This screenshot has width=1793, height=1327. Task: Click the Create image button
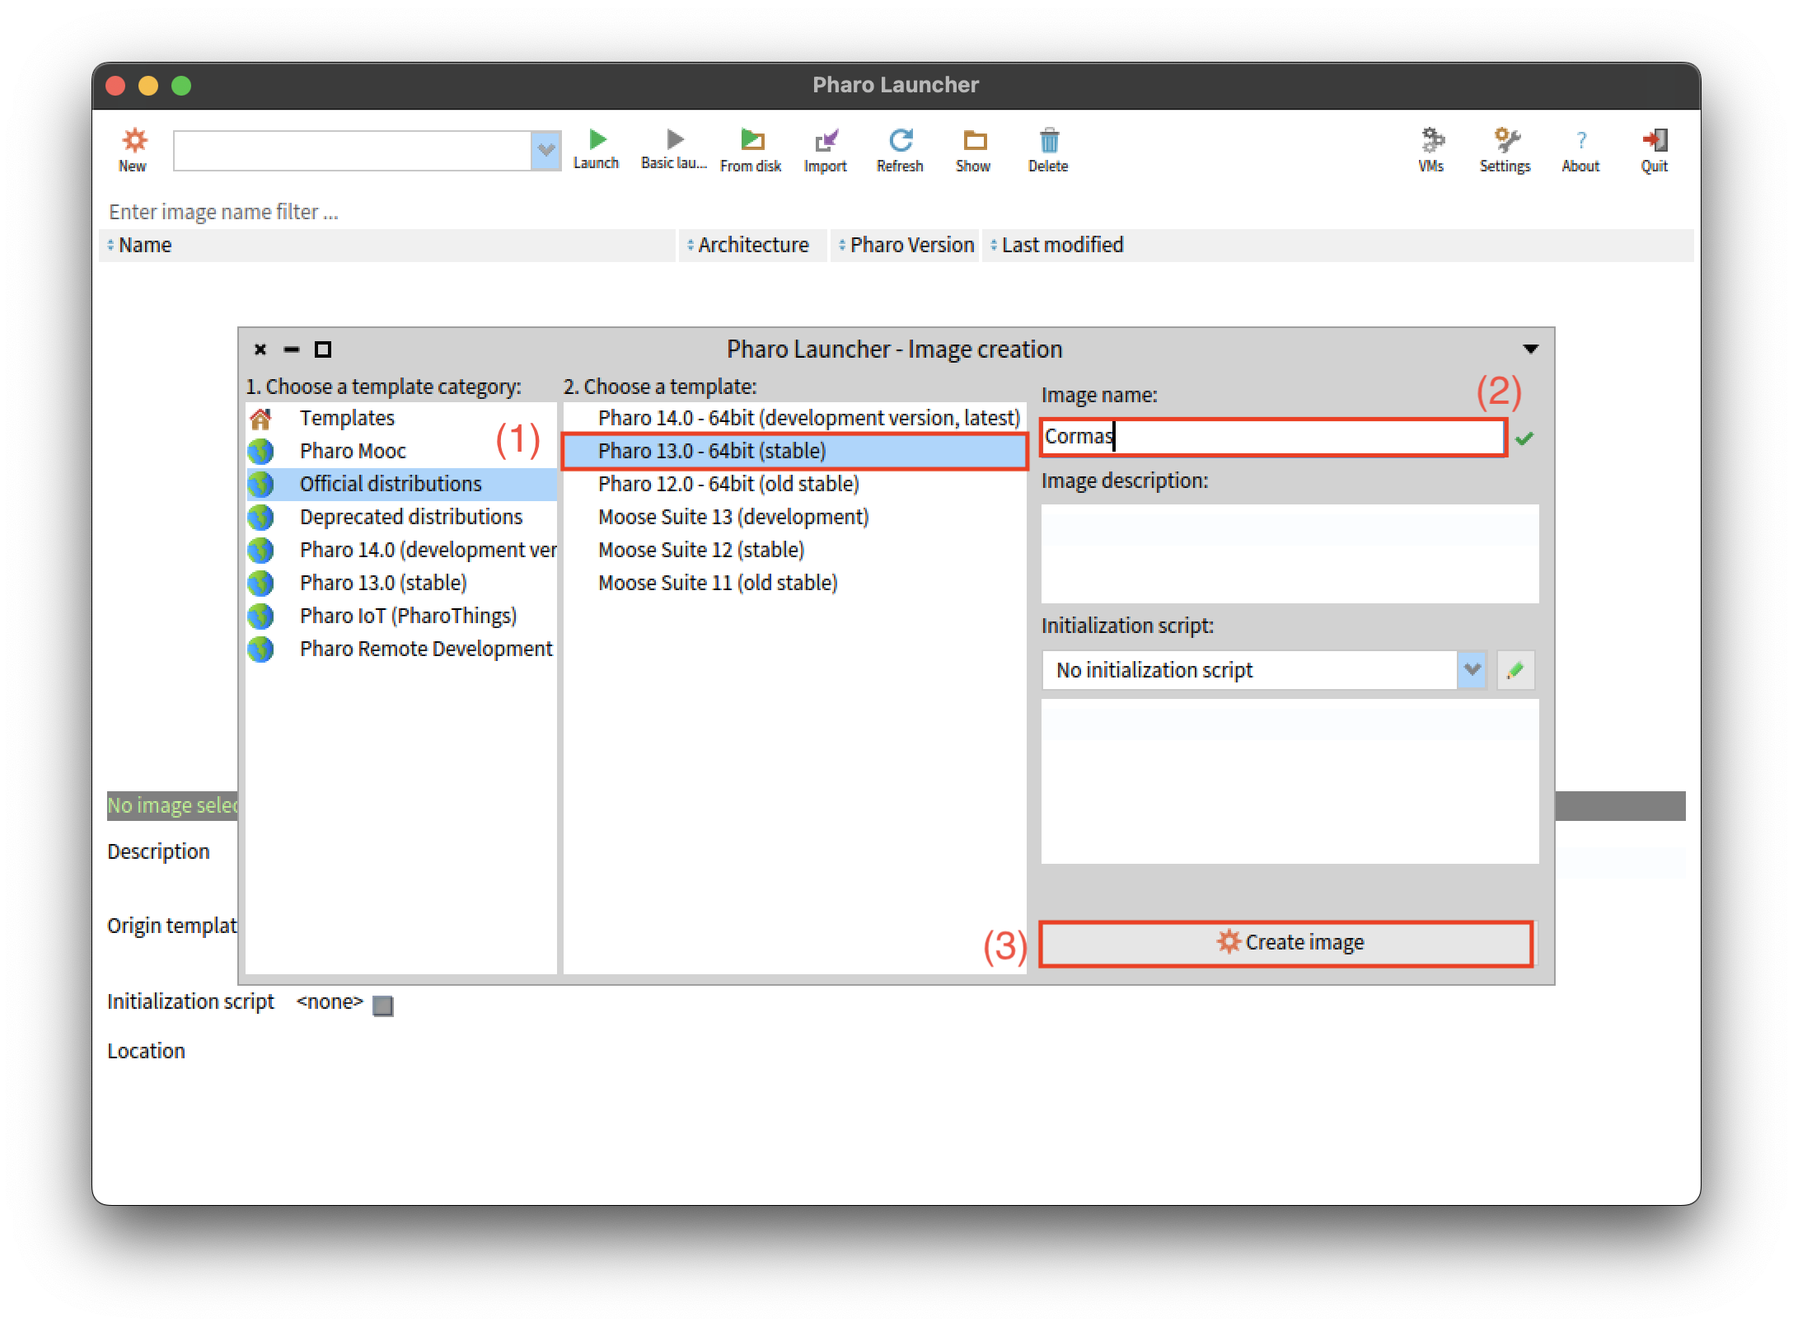tap(1287, 942)
